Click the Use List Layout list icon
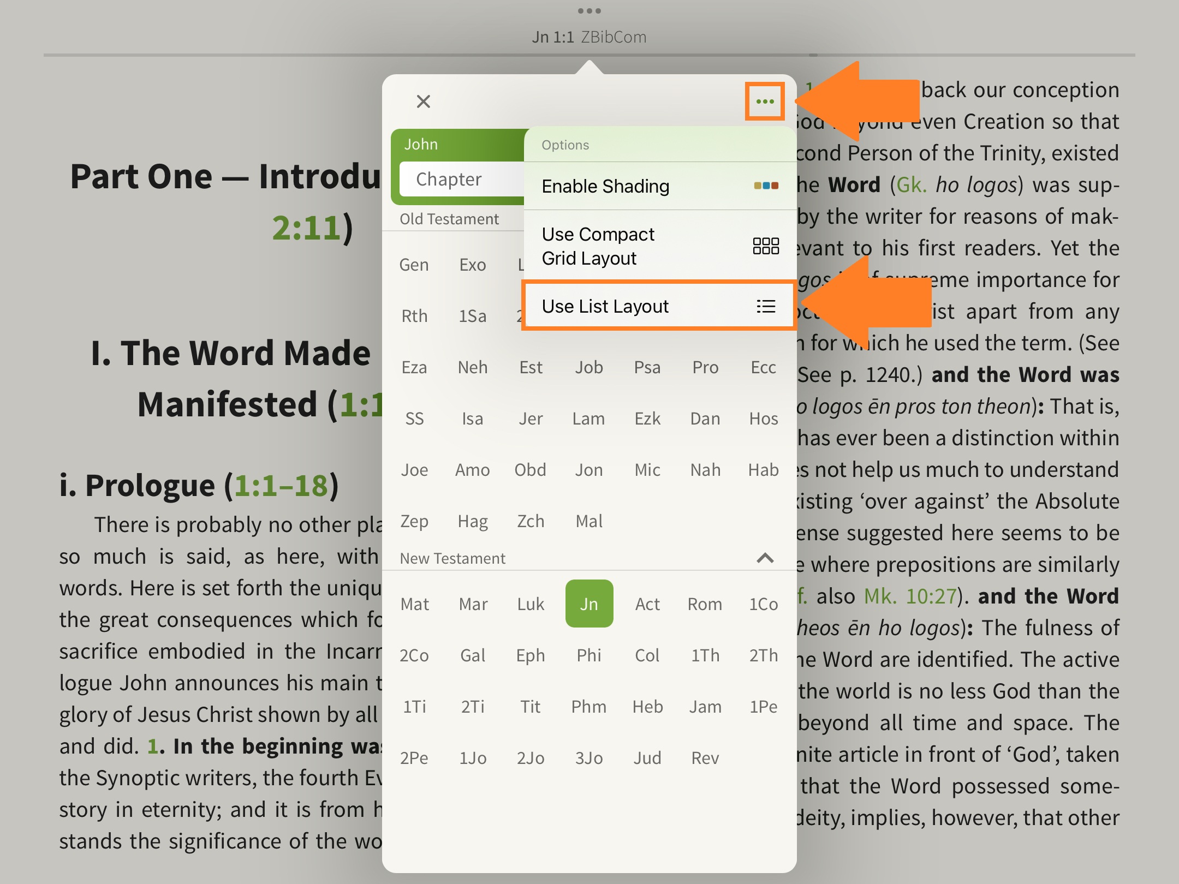 coord(766,306)
